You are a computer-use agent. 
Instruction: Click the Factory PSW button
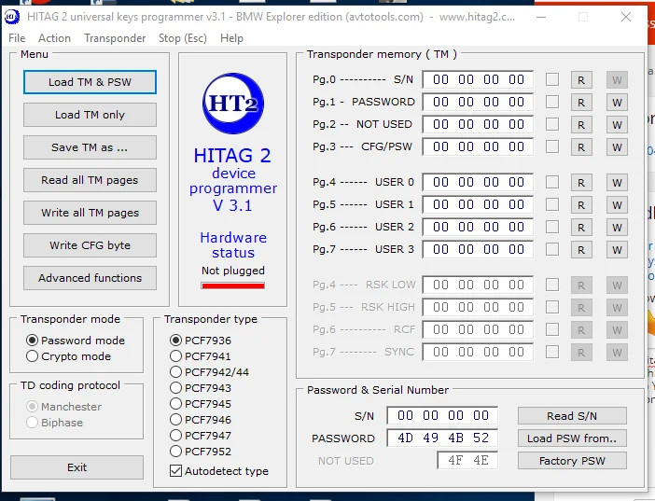tap(572, 461)
